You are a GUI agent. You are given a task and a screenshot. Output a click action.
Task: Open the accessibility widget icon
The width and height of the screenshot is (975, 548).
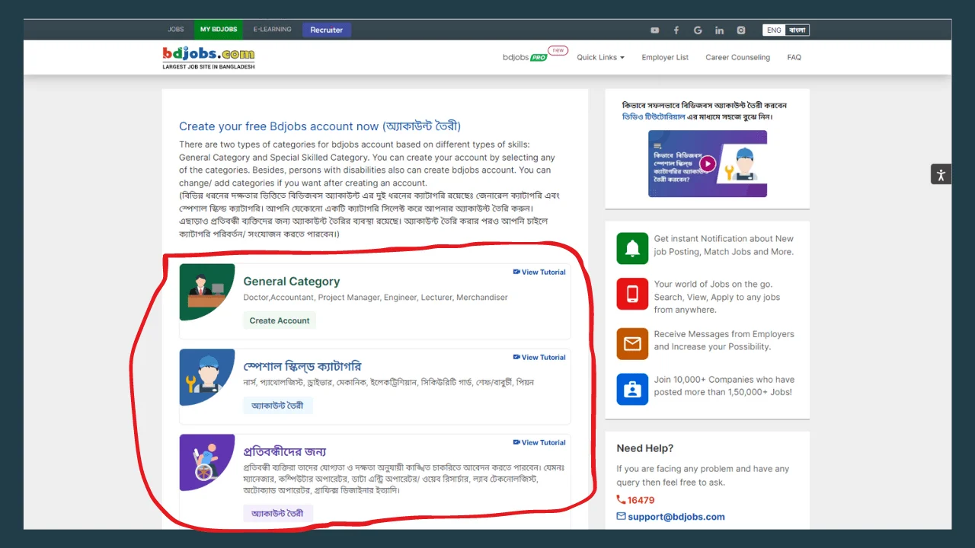click(x=941, y=174)
